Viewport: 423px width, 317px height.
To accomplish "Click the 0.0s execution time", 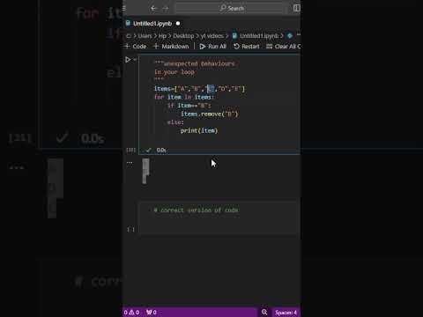I will coord(161,151).
